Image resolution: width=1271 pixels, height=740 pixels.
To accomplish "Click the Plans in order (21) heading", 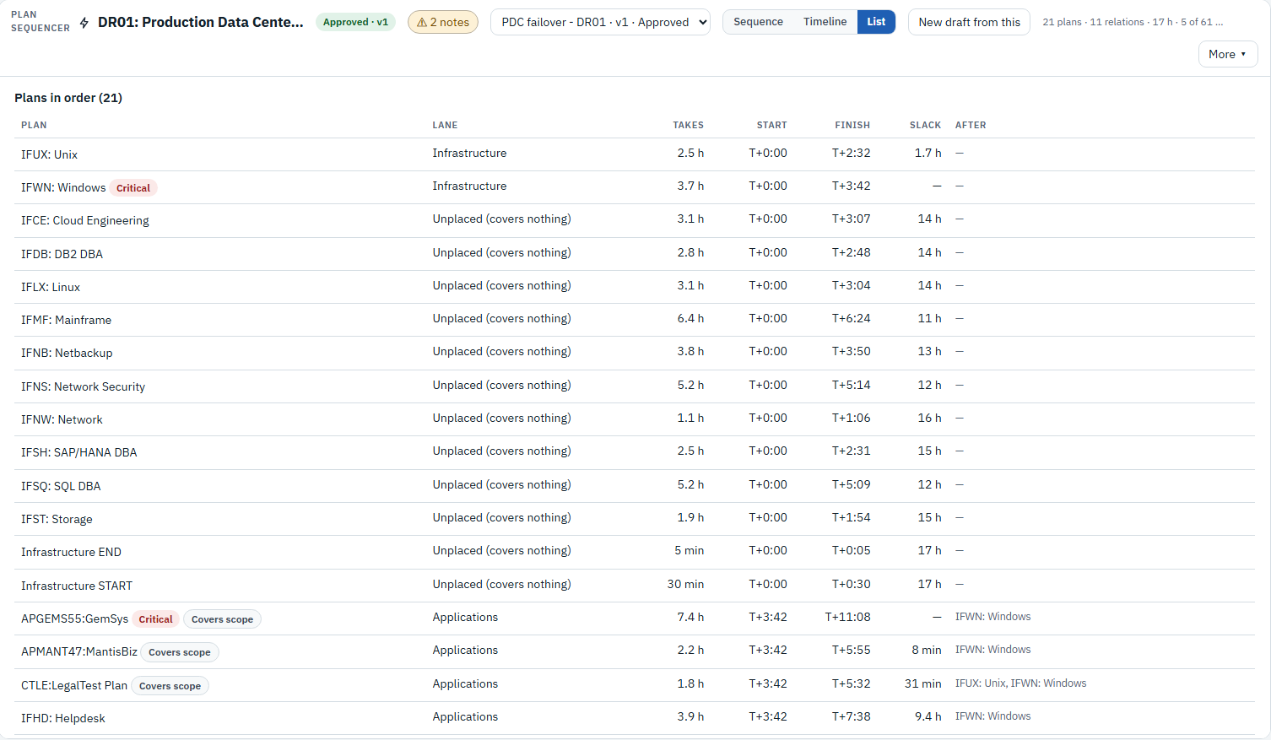I will pyautogui.click(x=68, y=98).
